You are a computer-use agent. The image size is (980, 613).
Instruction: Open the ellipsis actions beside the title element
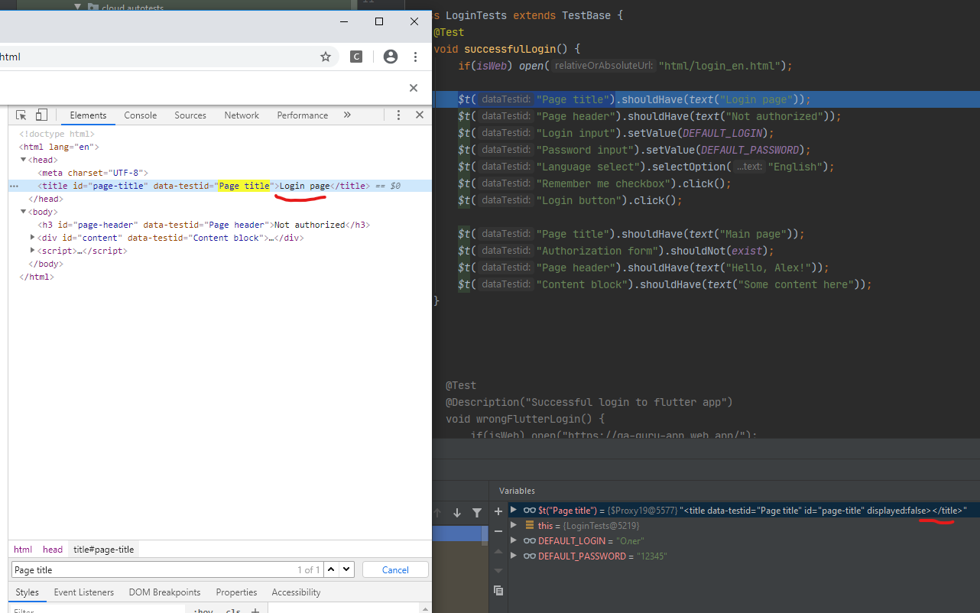coord(14,186)
